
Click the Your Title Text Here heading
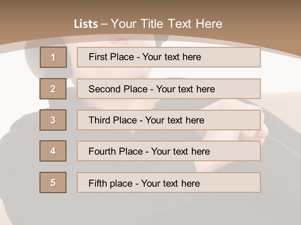pyautogui.click(x=166, y=24)
